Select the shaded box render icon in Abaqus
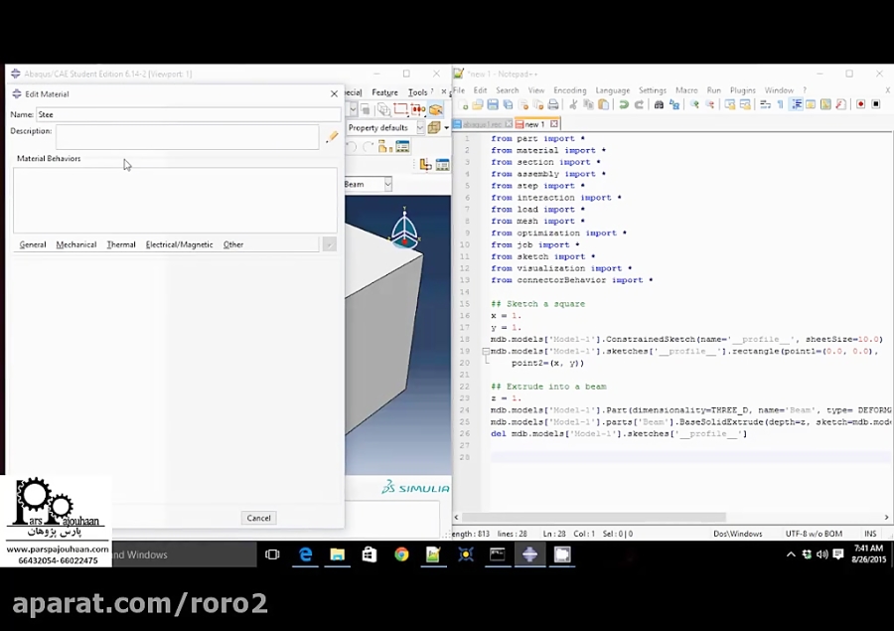 point(435,109)
